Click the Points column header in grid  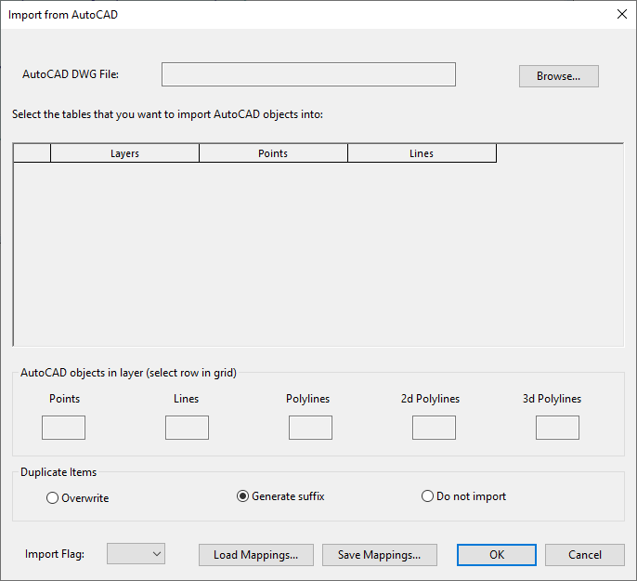273,153
